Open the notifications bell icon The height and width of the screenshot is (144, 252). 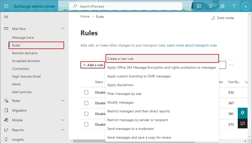211,6
